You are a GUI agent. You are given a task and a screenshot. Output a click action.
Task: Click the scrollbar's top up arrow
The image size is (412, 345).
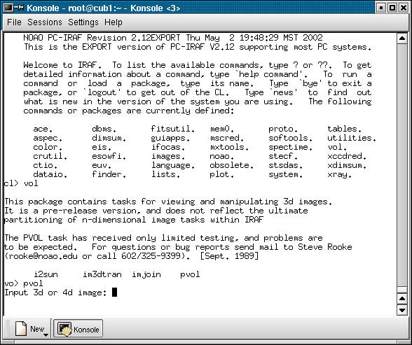[402, 38]
